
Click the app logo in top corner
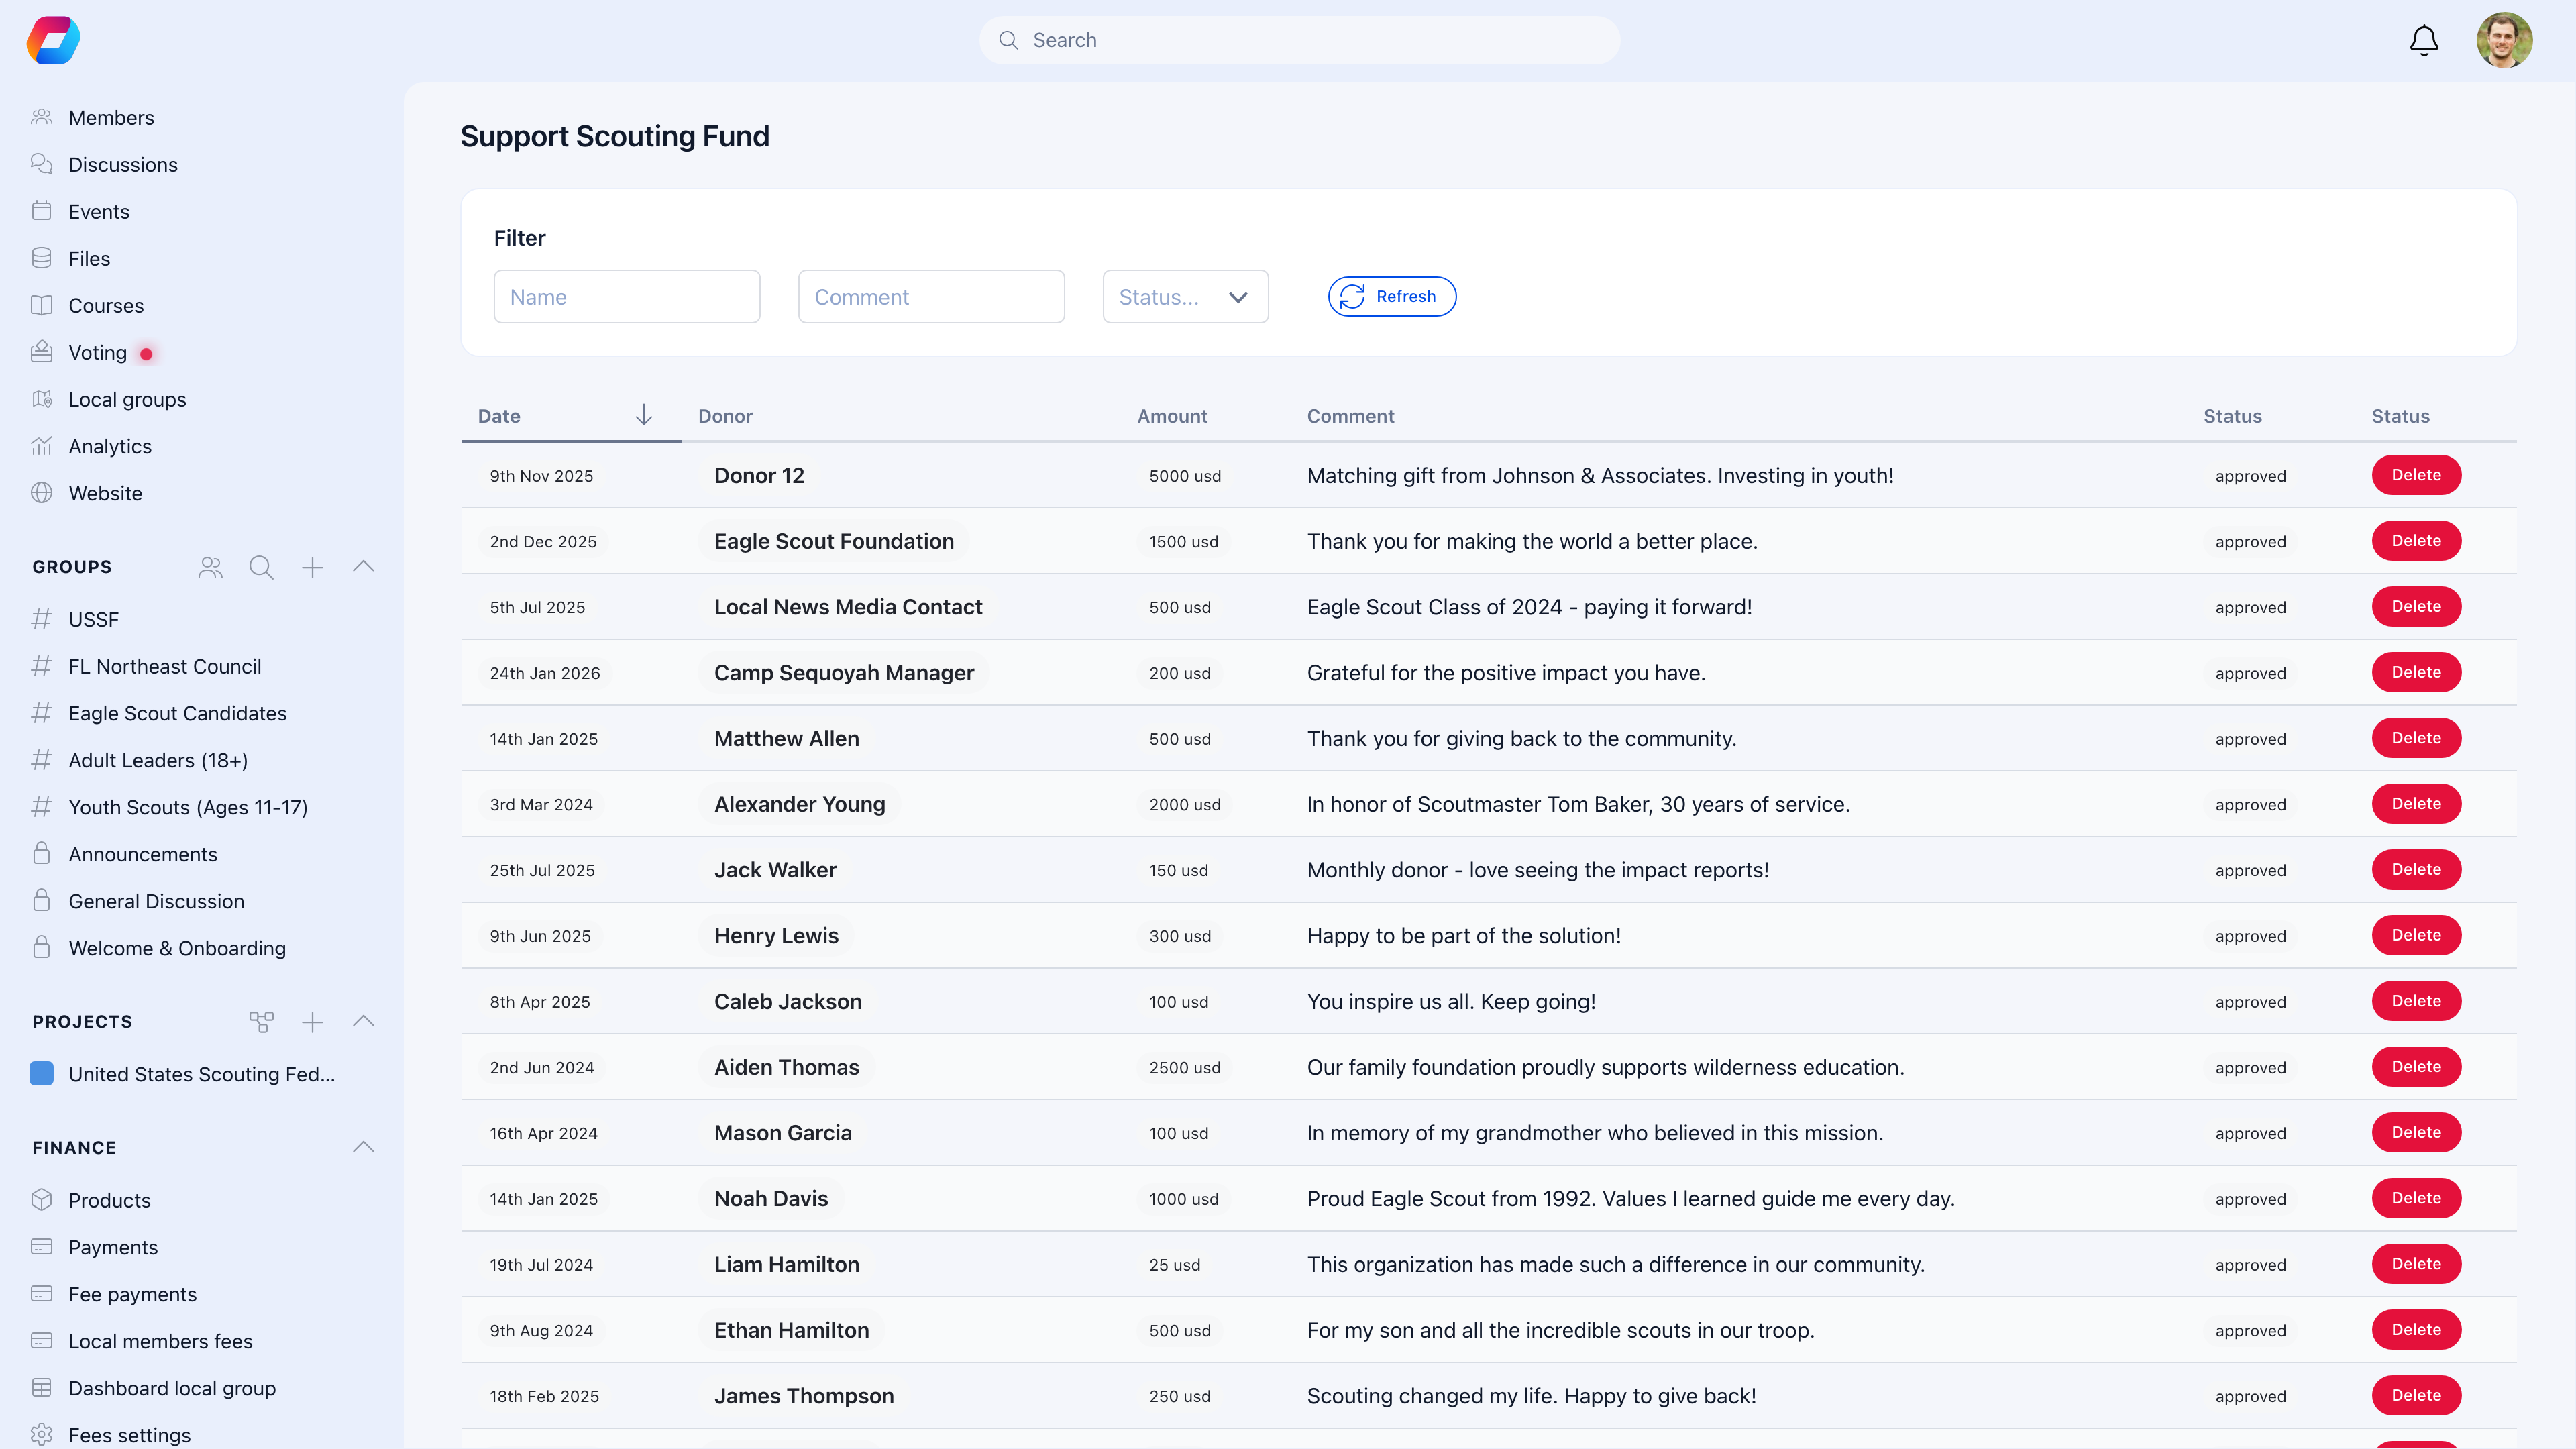click(53, 40)
